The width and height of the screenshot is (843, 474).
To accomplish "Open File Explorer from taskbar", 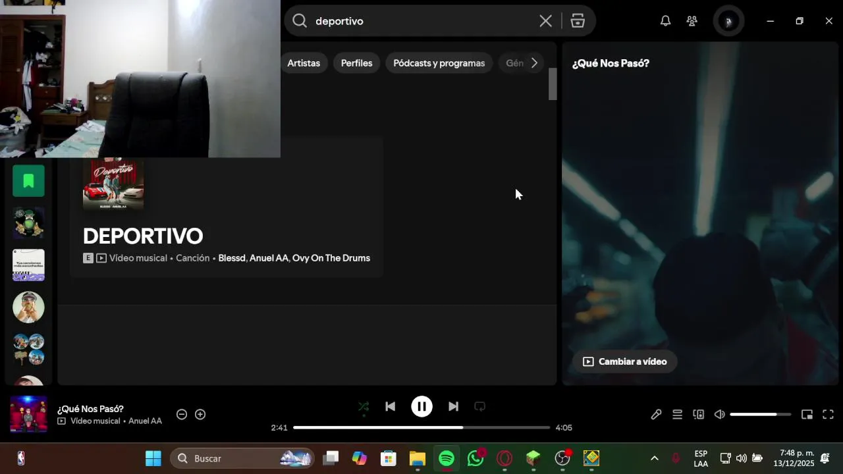I will [x=418, y=458].
